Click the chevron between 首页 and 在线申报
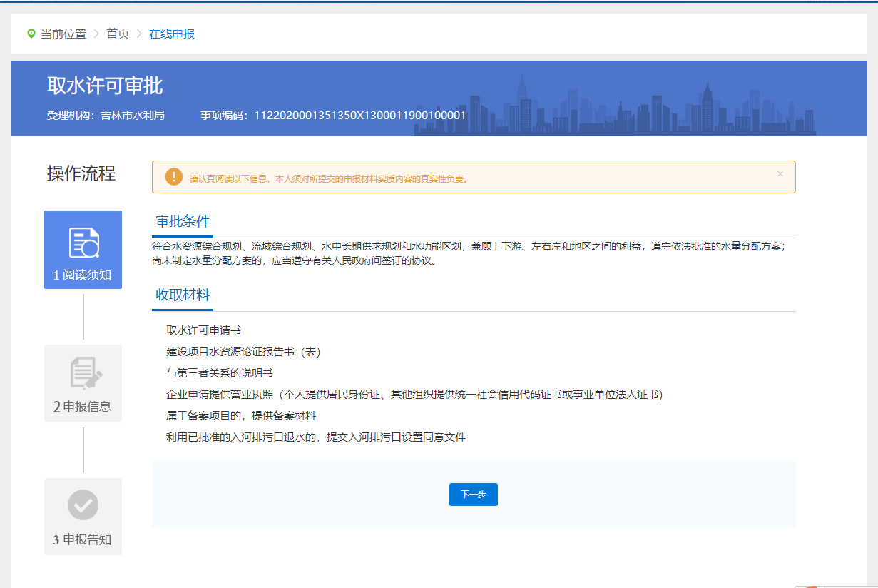Image resolution: width=878 pixels, height=588 pixels. point(139,34)
